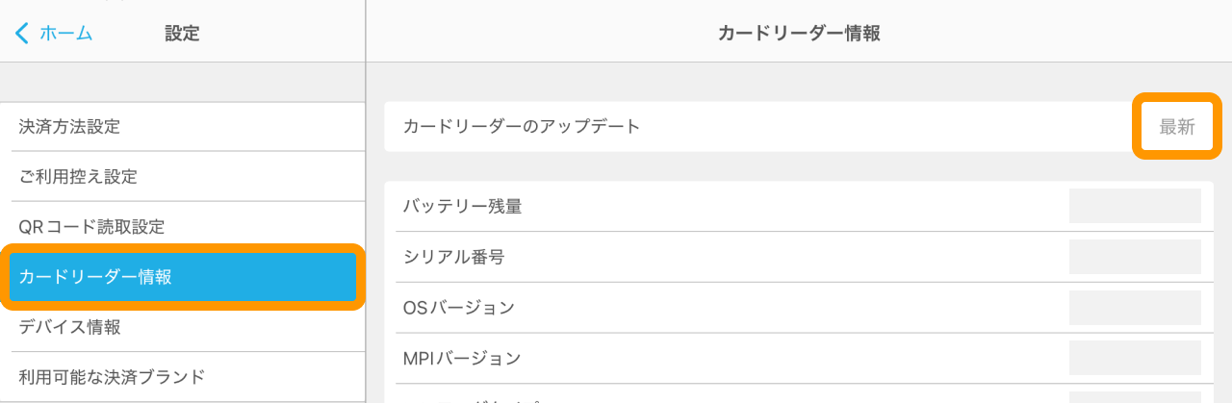The height and width of the screenshot is (403, 1232).
Task: Tap the ホーム back link text
Action: tap(65, 34)
